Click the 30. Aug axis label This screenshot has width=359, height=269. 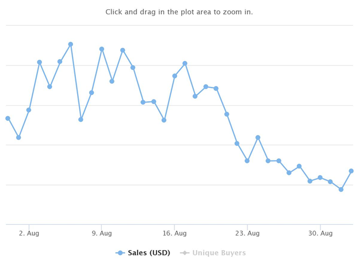tap(320, 233)
